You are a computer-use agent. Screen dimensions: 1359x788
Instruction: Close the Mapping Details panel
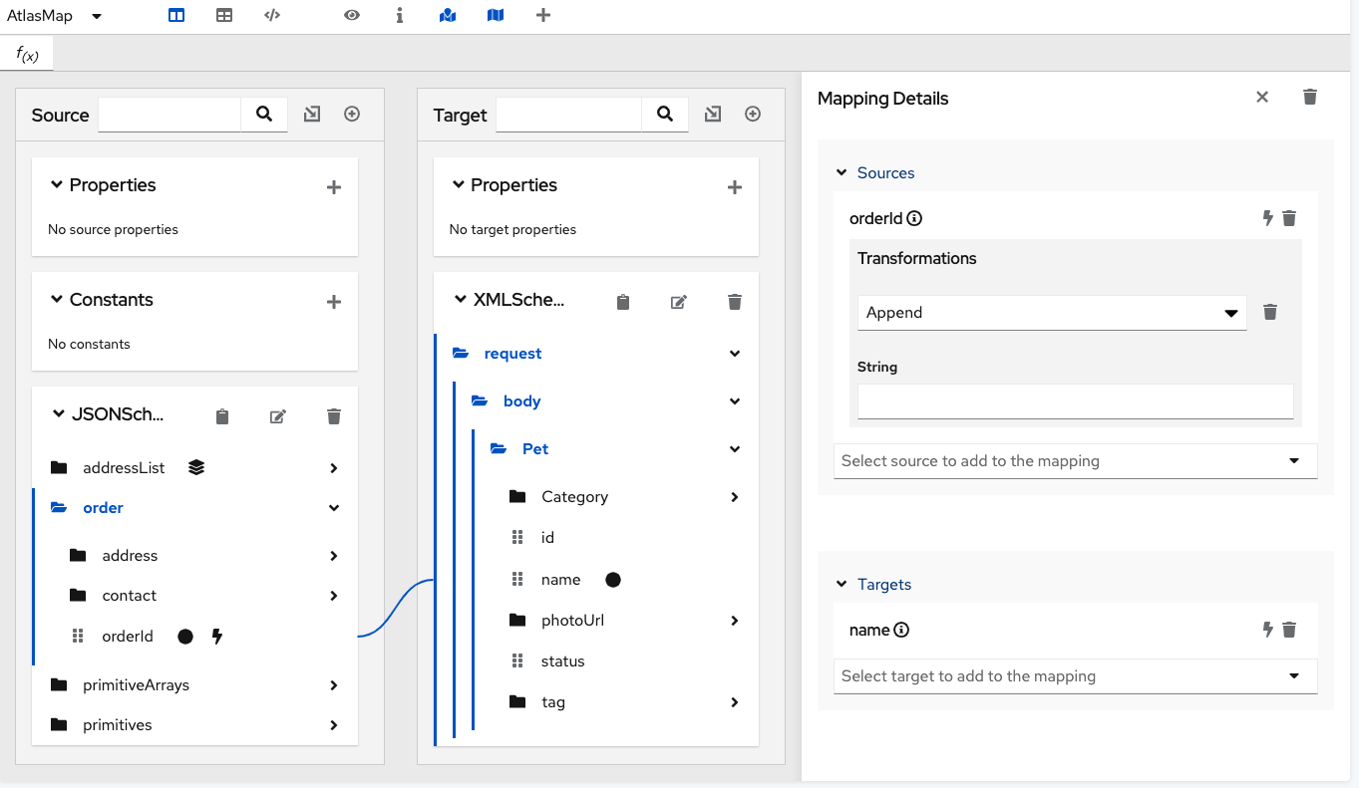[1261, 97]
